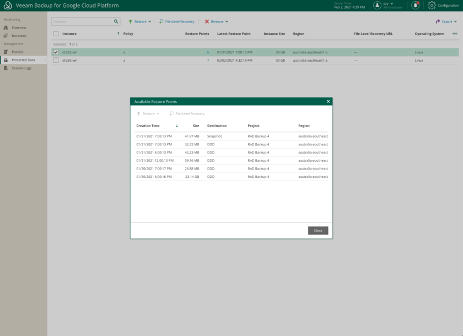Screen dimensions: 463x336
Task: Open Configuration gear settings
Action: point(432,6)
